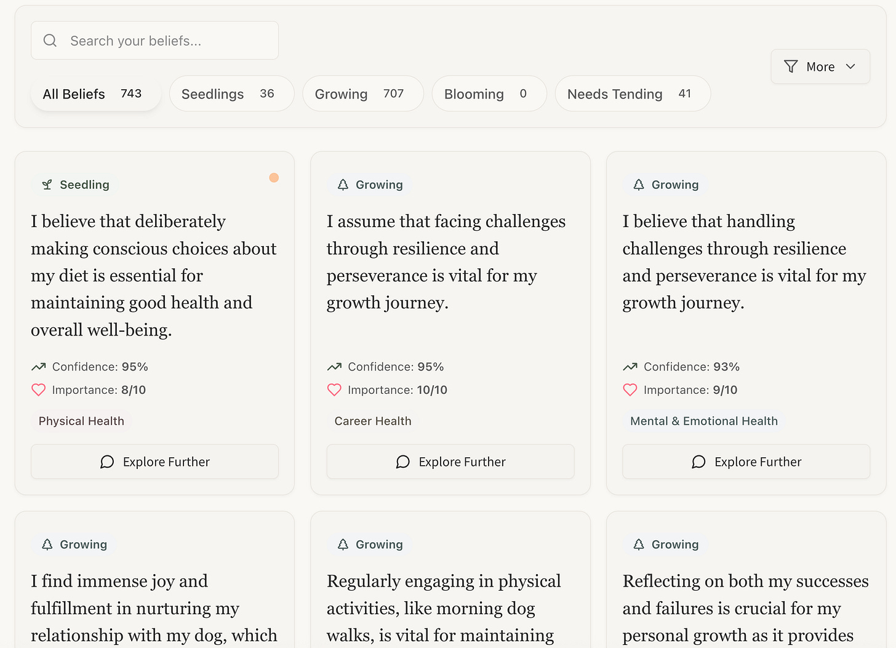This screenshot has width=896, height=648.
Task: Switch to Seedlings filter tab
Action: pyautogui.click(x=231, y=94)
